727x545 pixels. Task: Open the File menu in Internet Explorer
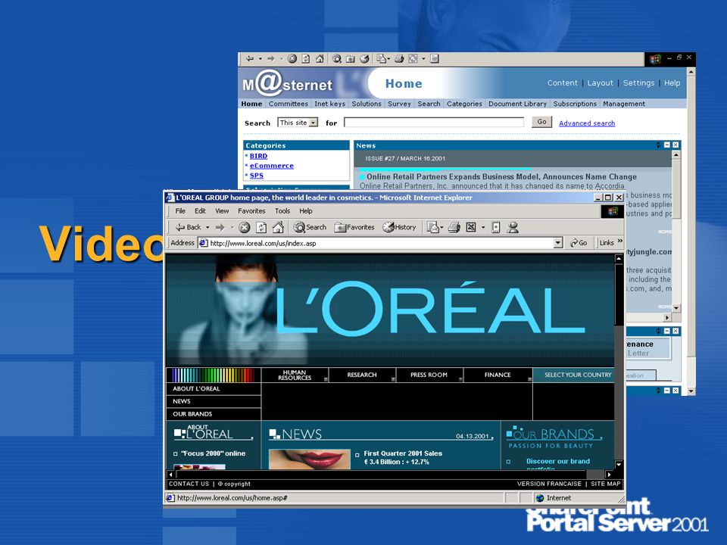[x=180, y=211]
